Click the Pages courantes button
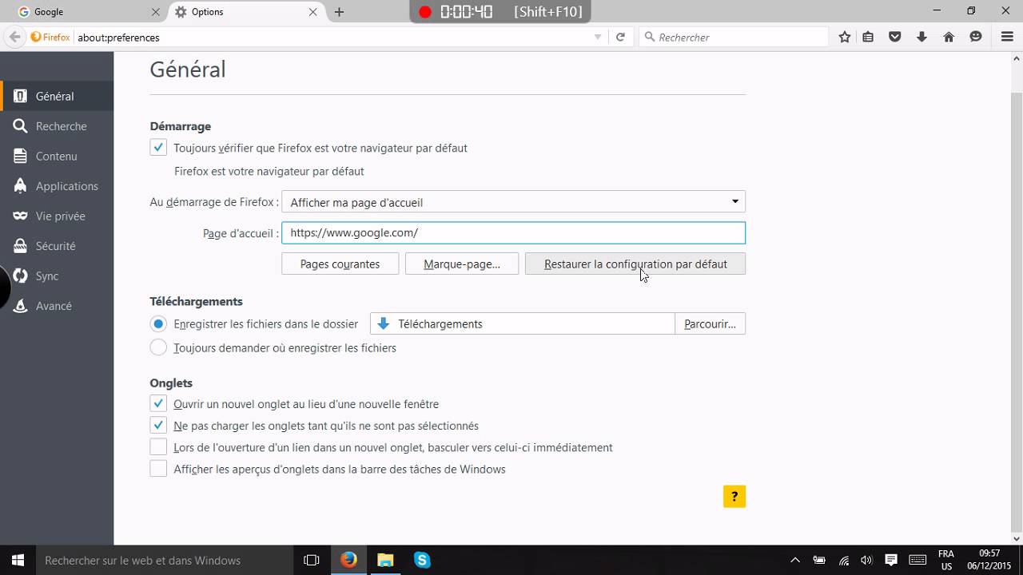This screenshot has height=575, width=1023. click(x=340, y=264)
